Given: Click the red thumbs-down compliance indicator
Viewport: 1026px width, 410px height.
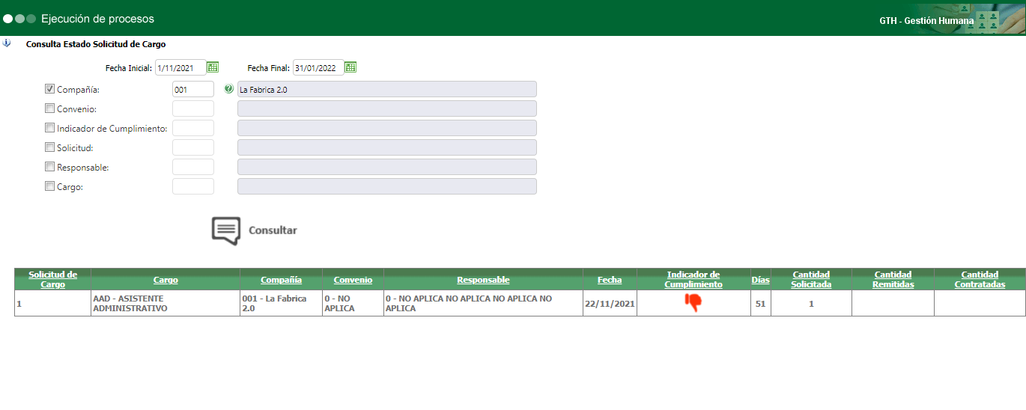Looking at the screenshot, I should 693,302.
